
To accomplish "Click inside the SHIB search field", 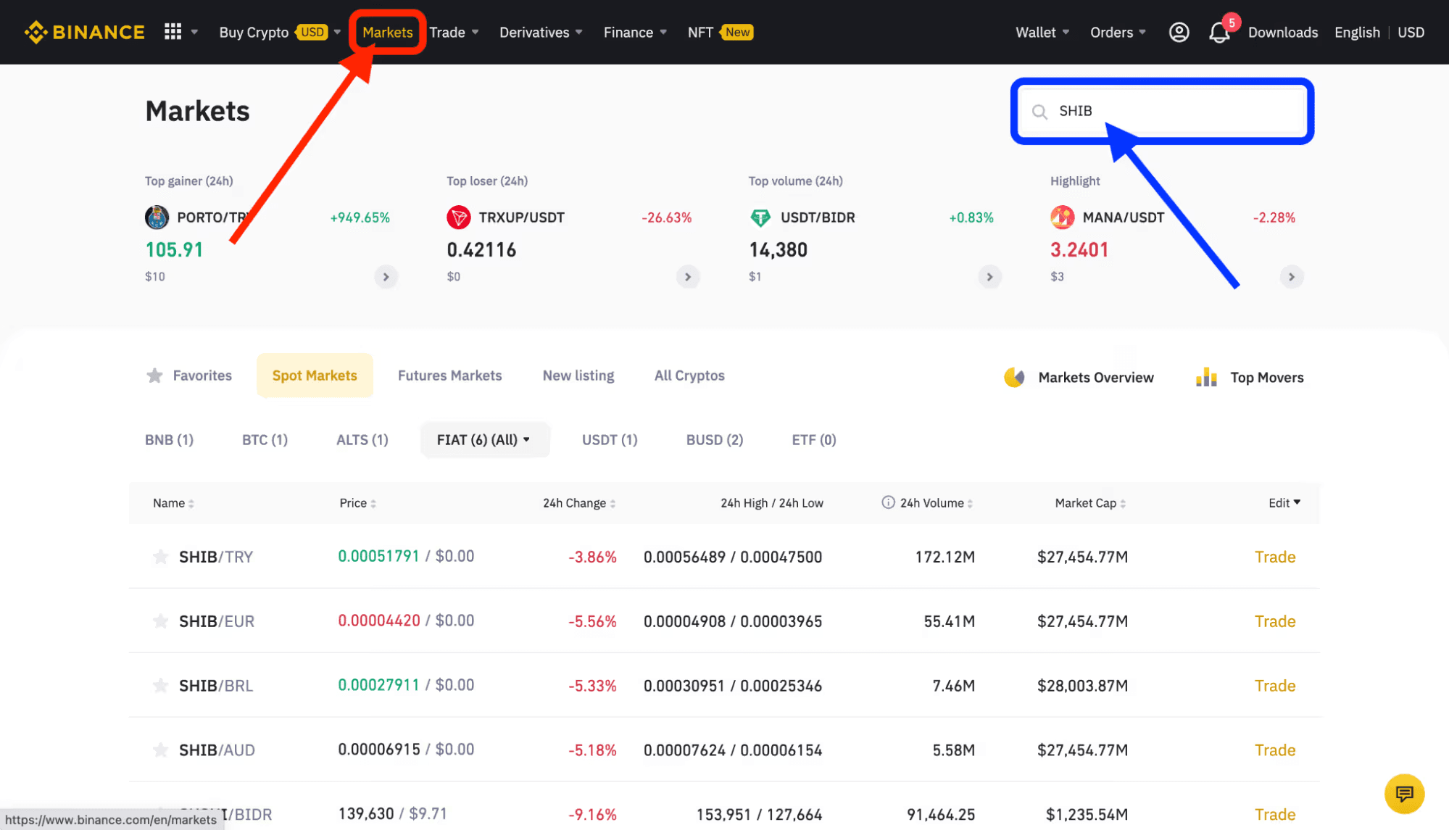I will 1160,111.
